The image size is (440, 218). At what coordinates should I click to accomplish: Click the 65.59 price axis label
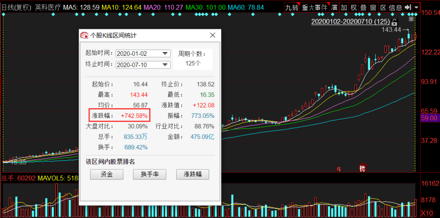click(430, 111)
